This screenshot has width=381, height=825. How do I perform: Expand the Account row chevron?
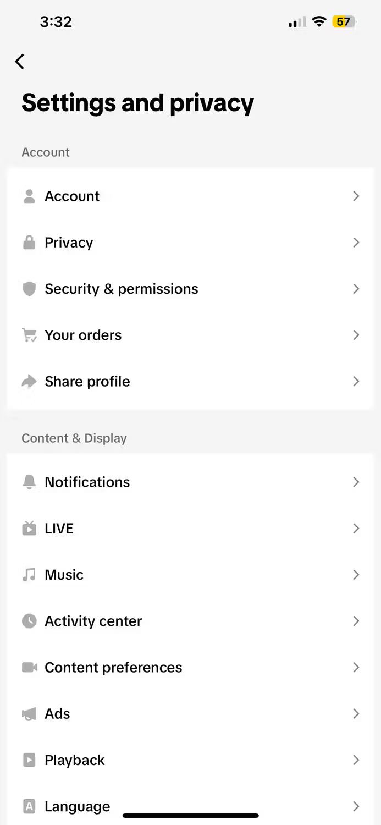tap(356, 196)
